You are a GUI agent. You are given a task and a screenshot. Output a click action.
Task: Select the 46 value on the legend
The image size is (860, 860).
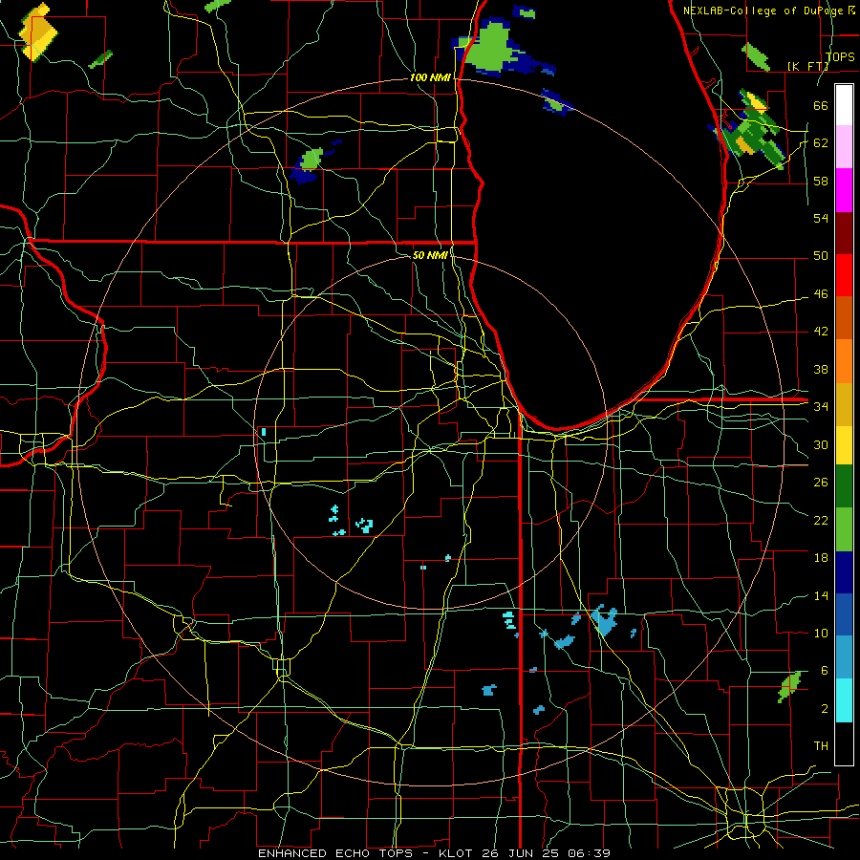point(821,294)
